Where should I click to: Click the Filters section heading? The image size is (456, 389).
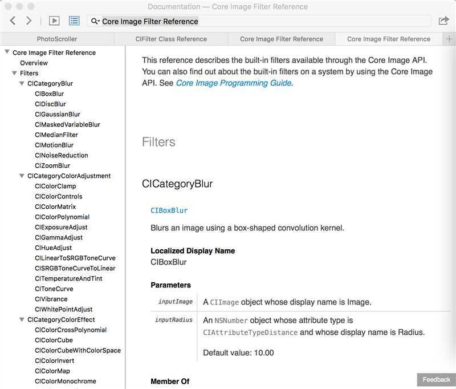pos(158,142)
